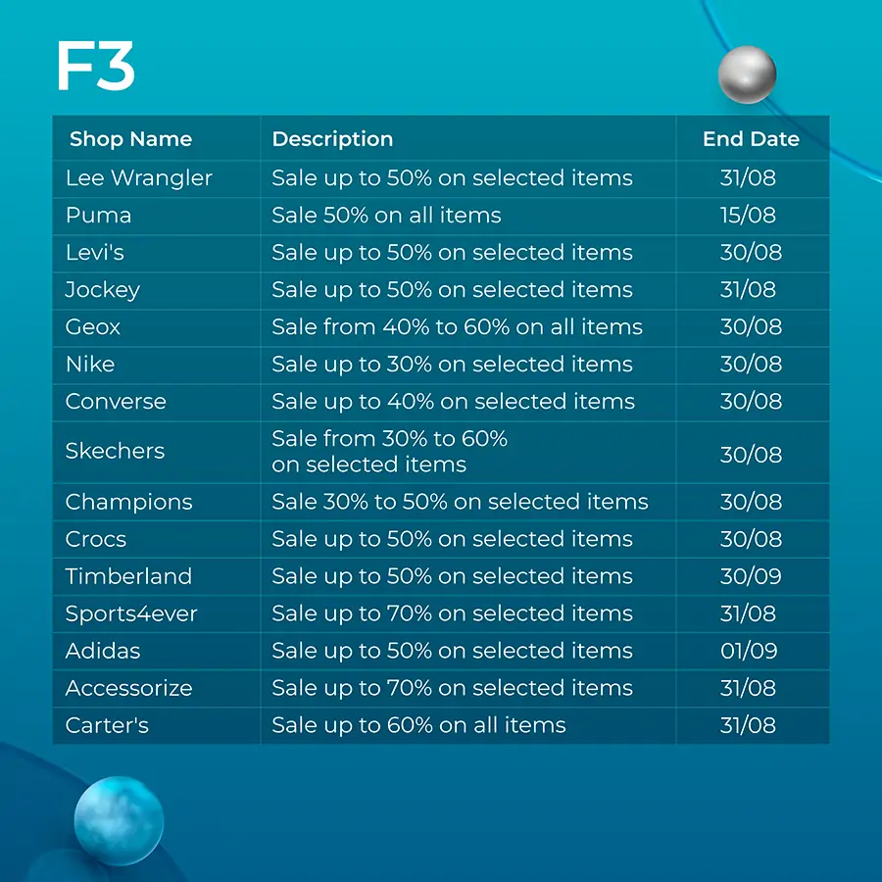This screenshot has width=882, height=882.
Task: Click Adidas end date 01/09
Action: click(749, 652)
